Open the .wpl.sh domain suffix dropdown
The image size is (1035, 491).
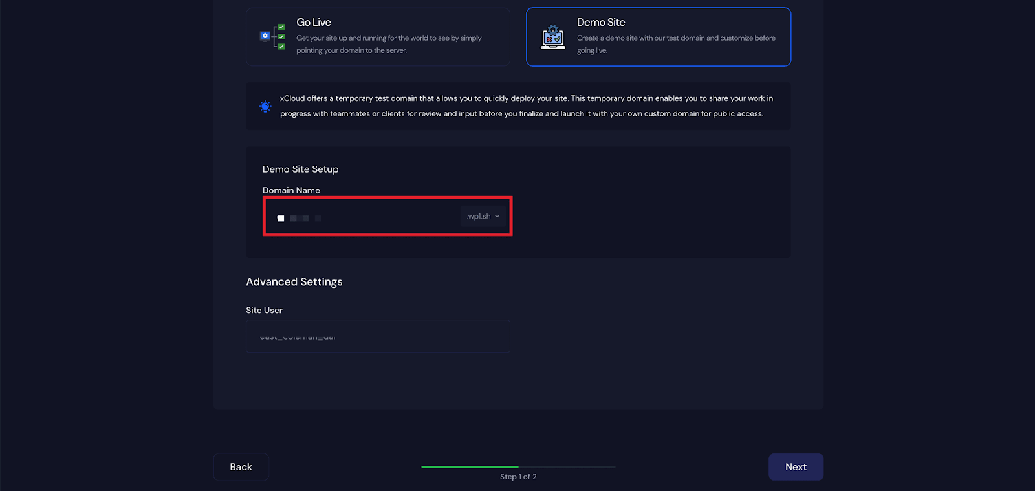483,217
